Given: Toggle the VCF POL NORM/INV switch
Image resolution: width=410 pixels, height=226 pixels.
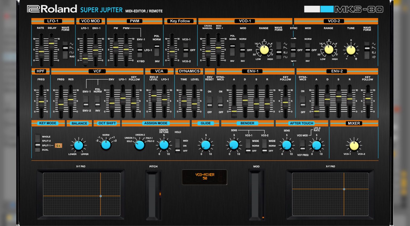Looking at the screenshot, I should 97,101.
